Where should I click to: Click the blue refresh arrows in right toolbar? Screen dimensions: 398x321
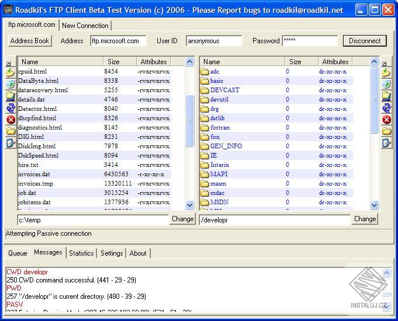pyautogui.click(x=386, y=107)
